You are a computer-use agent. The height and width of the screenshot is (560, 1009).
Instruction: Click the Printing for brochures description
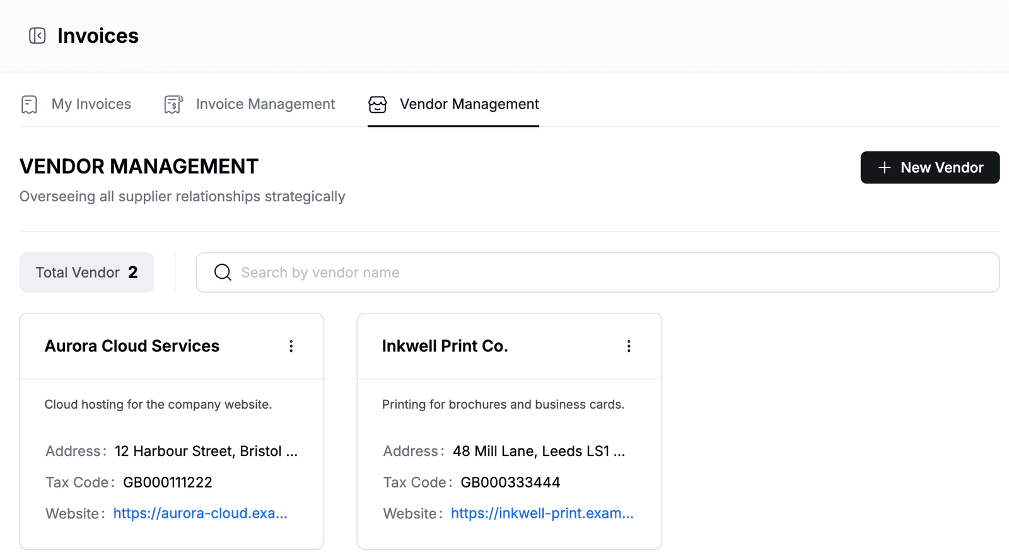(503, 404)
